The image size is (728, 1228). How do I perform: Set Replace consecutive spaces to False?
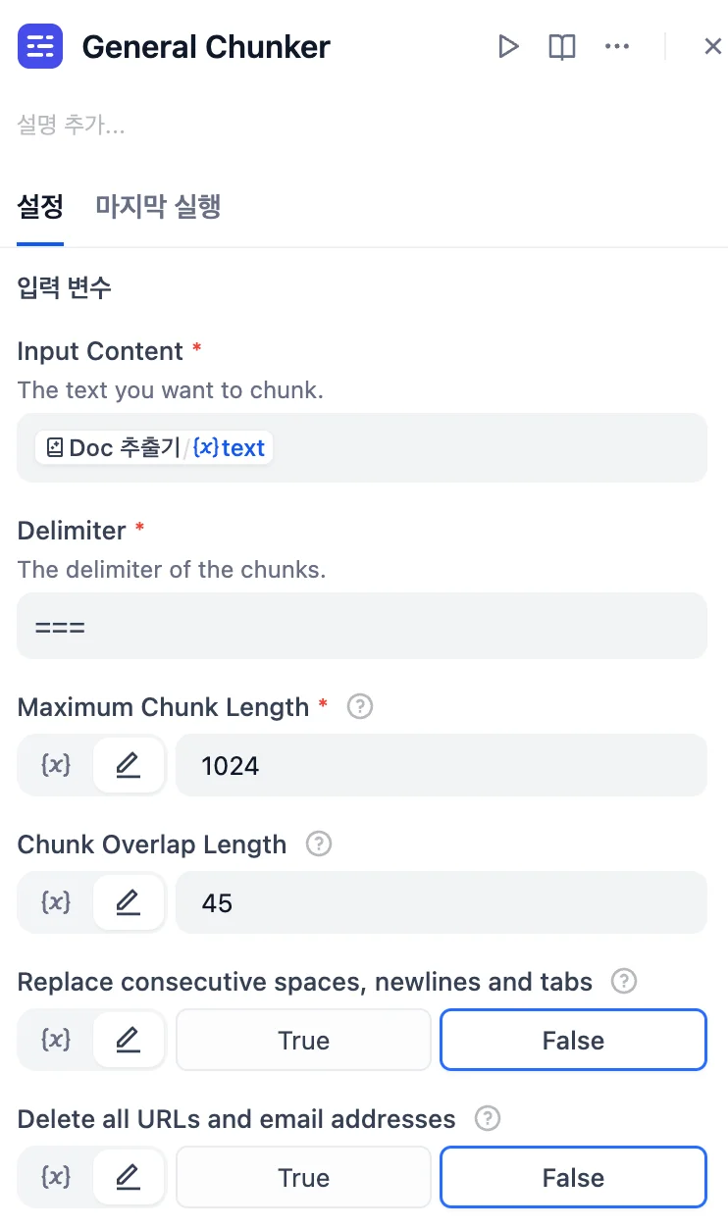click(573, 1040)
